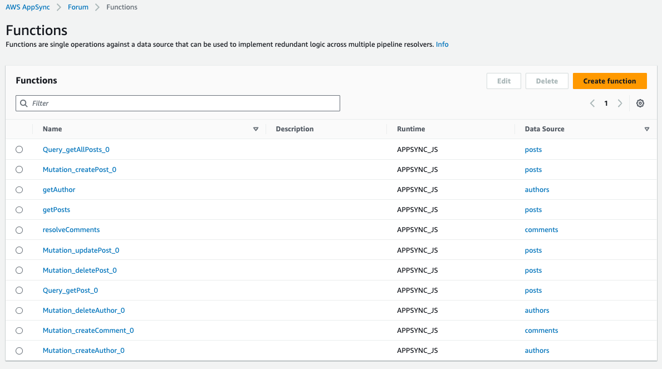Focus the Filter search field
662x369 pixels.
tap(178, 104)
